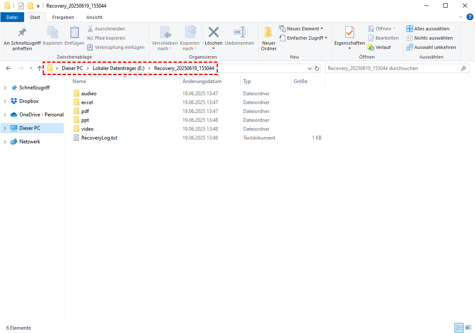Navigate up one folder level arrow
The height and width of the screenshot is (333, 475).
click(x=40, y=68)
